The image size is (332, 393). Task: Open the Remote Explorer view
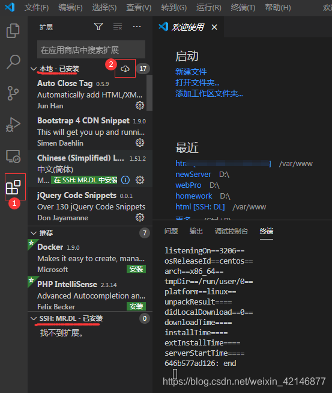(x=13, y=156)
